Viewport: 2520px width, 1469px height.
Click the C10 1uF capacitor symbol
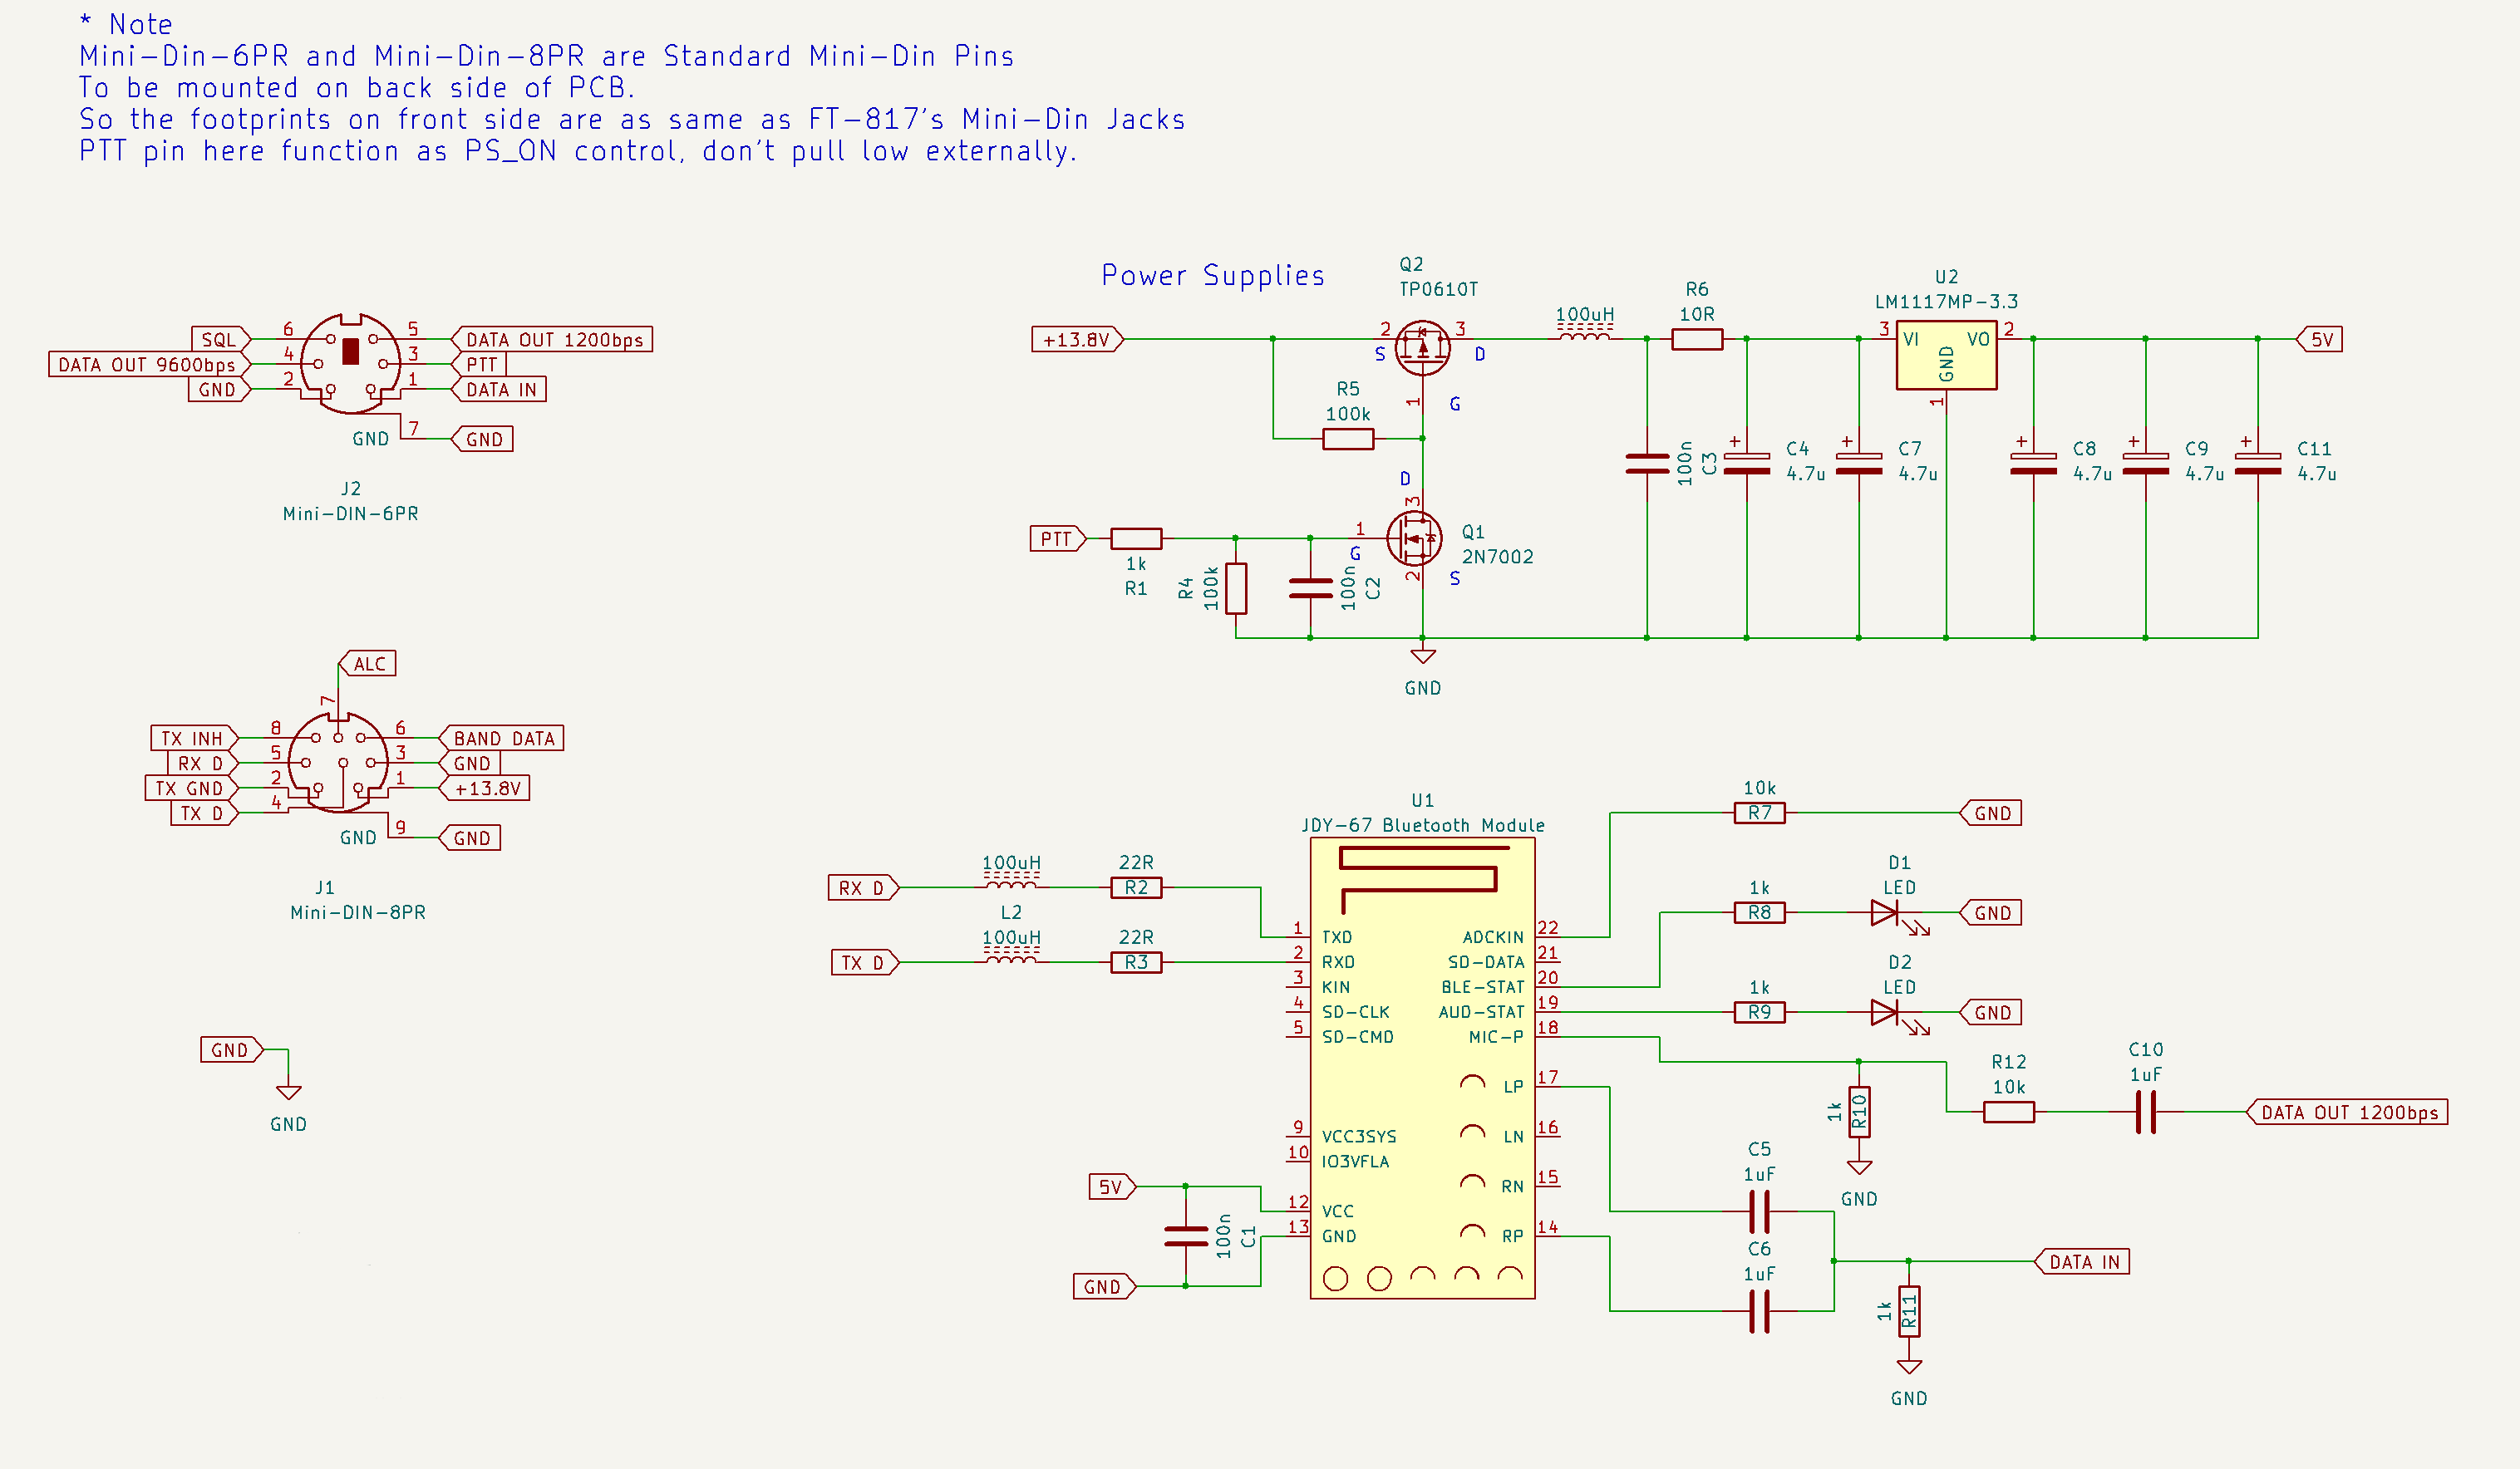[x=2145, y=1111]
